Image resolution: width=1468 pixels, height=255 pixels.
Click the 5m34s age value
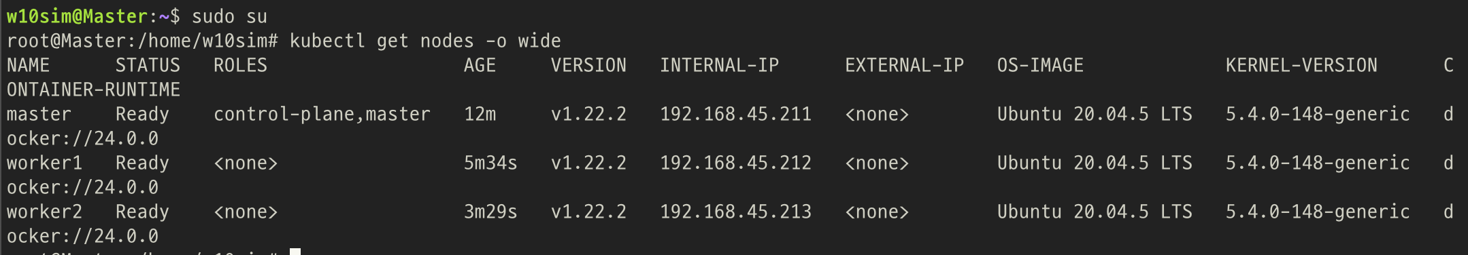coord(490,163)
